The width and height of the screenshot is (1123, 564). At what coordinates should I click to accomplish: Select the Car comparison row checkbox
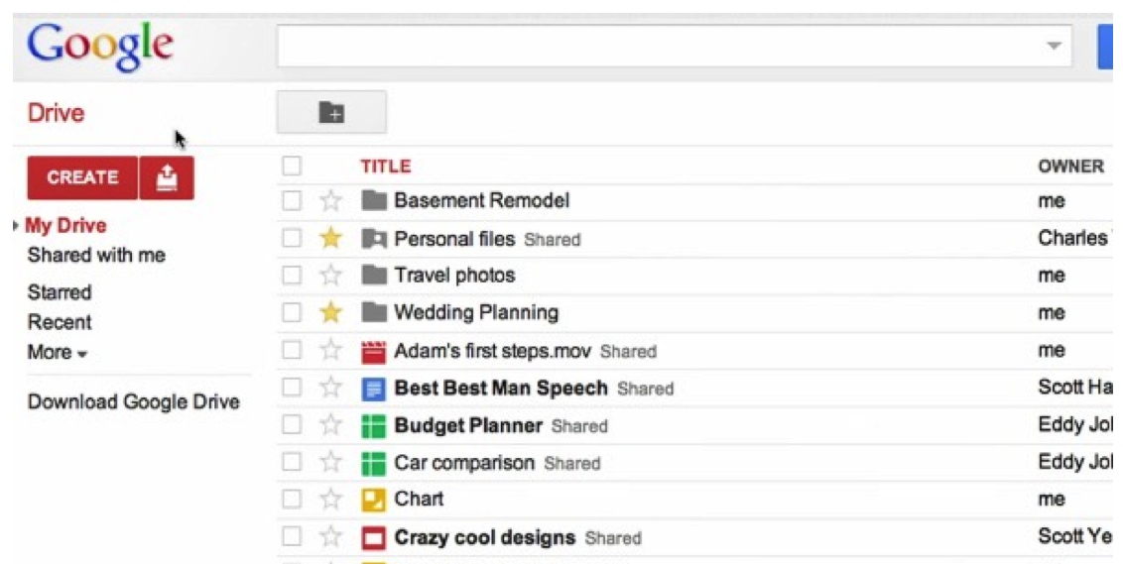tap(292, 462)
